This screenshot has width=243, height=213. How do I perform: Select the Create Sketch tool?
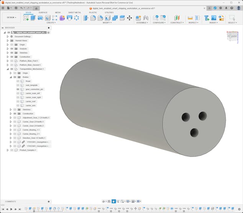point(26,18)
